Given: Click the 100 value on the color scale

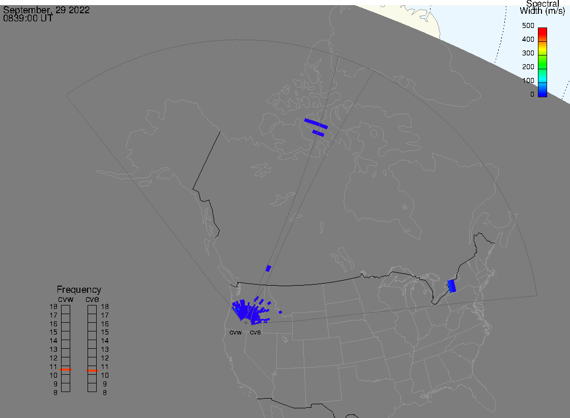Looking at the screenshot, I should (528, 81).
